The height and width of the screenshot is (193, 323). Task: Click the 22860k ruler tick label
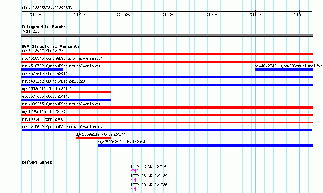coord(167,14)
